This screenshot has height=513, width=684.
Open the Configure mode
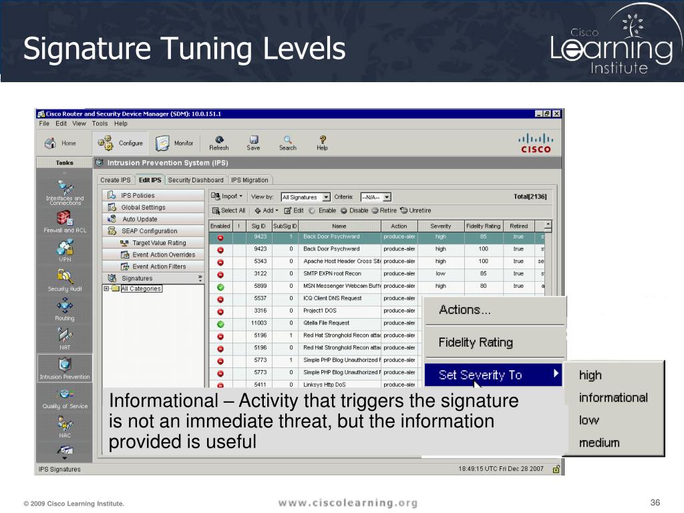120,143
